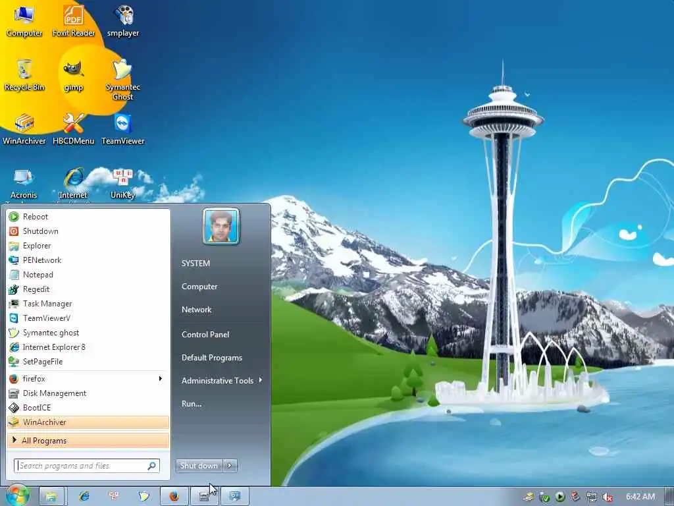
Task: Launch Internet Explorer from the taskbar
Action: pyautogui.click(x=84, y=496)
